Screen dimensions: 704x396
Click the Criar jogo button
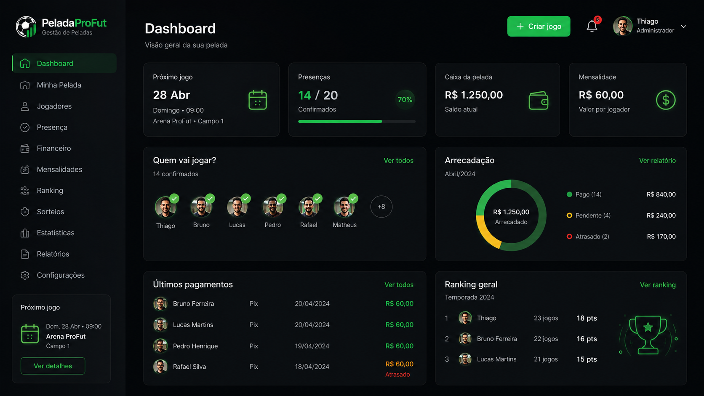(539, 27)
